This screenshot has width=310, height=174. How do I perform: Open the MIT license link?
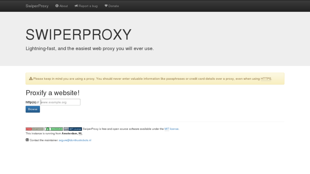(x=171, y=129)
